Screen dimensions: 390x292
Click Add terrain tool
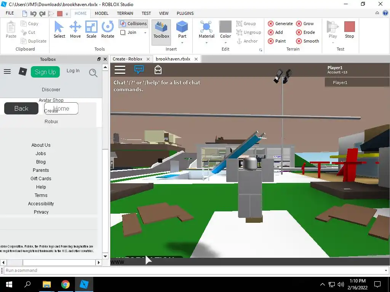tap(275, 32)
